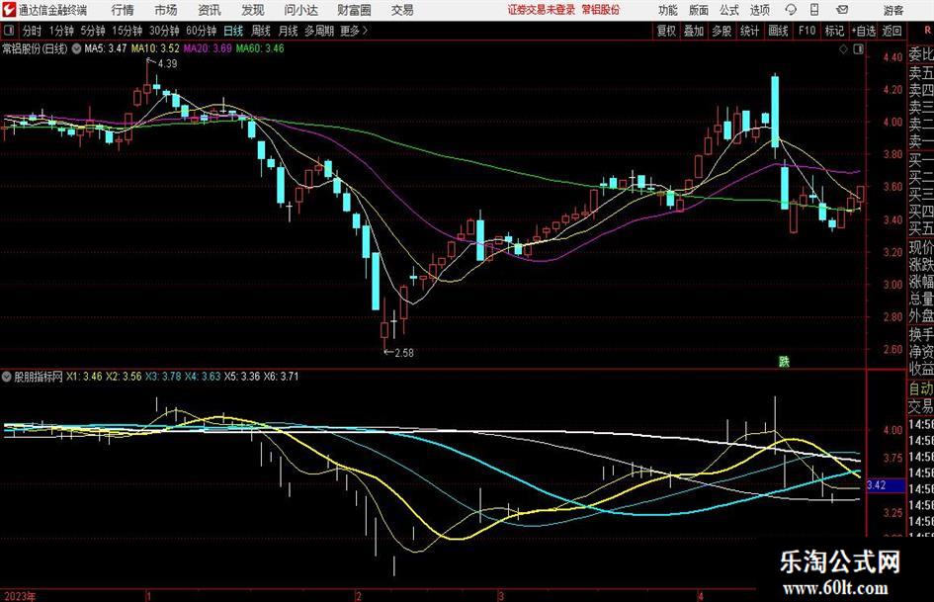Screen dimensions: 934x602
Task: Switch to 60分钟 period
Action: click(x=202, y=31)
